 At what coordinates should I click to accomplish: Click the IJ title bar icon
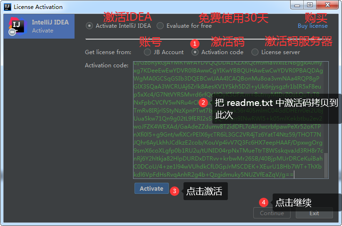click(7, 7)
